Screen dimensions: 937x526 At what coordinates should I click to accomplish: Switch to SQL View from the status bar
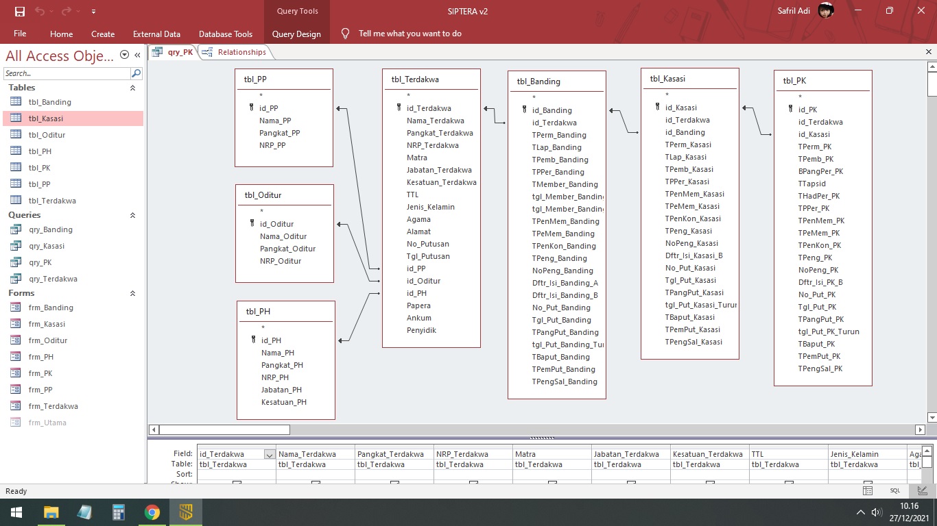pyautogui.click(x=895, y=490)
